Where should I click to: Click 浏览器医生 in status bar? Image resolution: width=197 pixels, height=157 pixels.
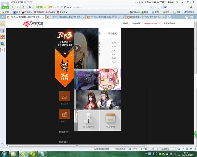119,149
